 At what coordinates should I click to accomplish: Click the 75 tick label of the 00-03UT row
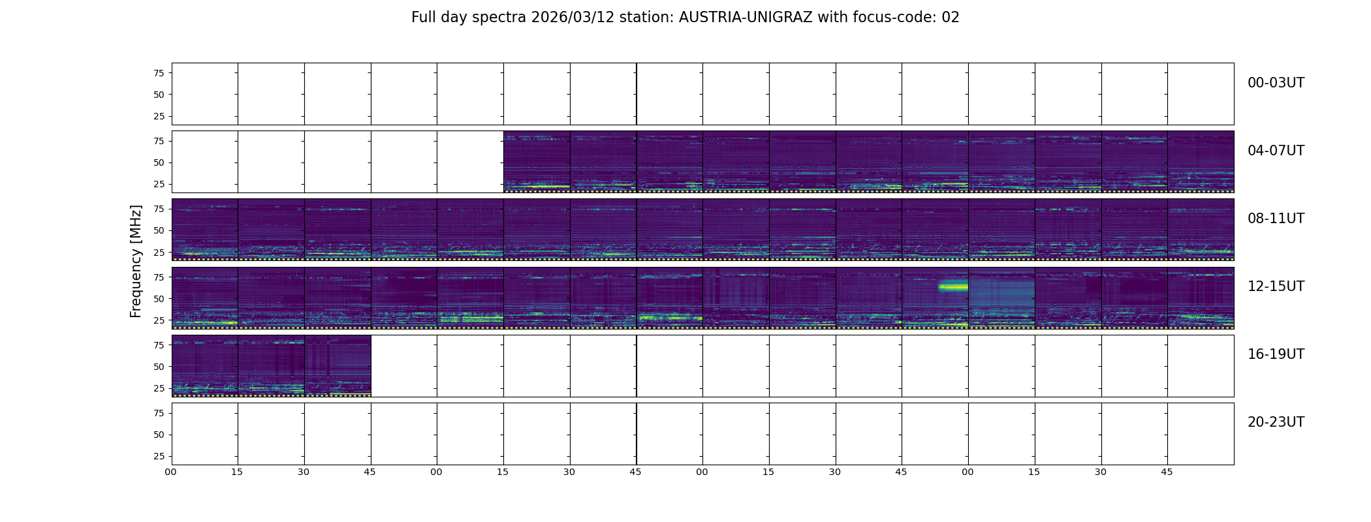coord(159,73)
